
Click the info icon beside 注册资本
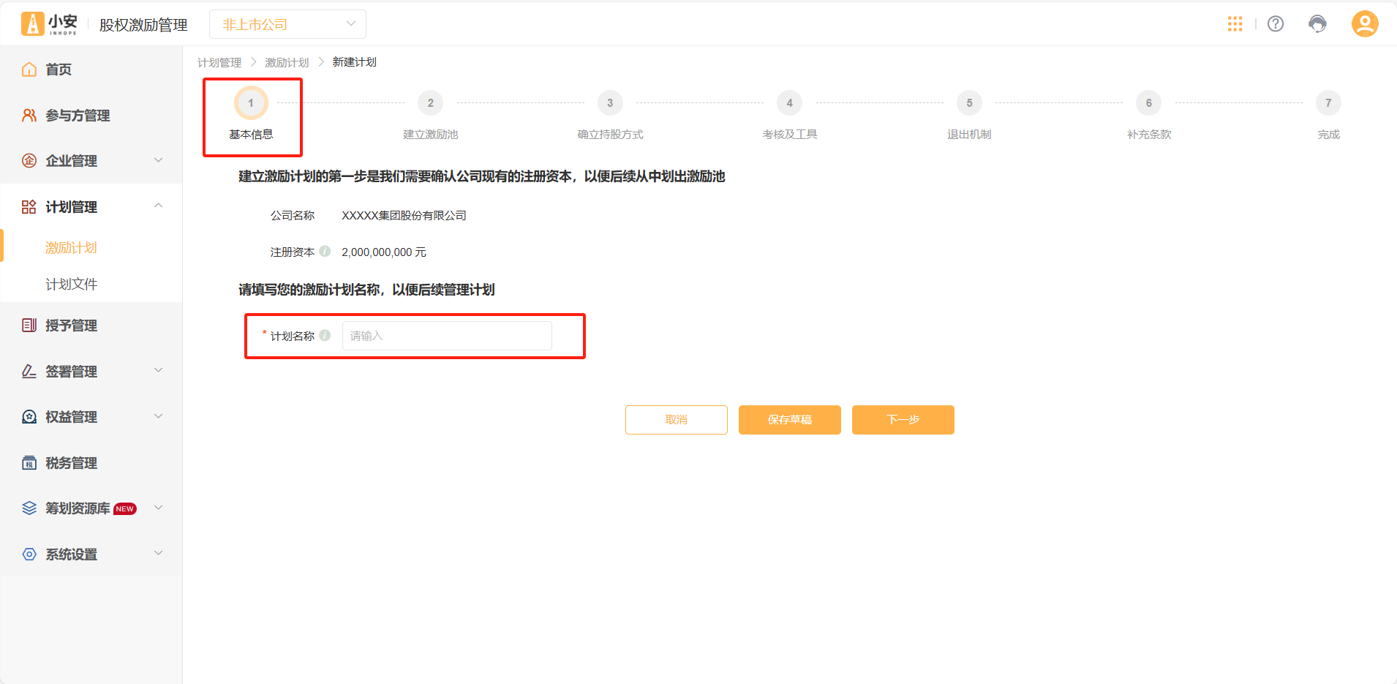(x=325, y=251)
